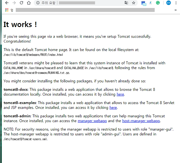Image resolution: width=180 pixels, height=163 pixels.
Task: Open the blue 2h extension icon
Action: click(143, 3)
